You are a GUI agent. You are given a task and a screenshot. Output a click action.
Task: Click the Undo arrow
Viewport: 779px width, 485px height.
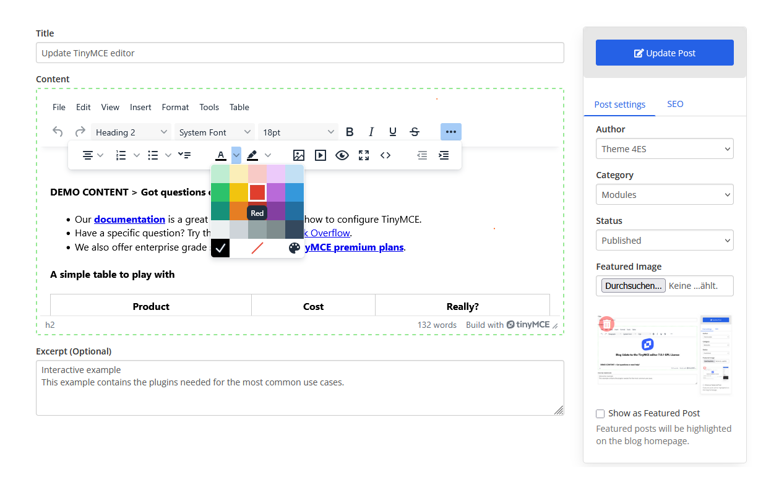click(58, 131)
